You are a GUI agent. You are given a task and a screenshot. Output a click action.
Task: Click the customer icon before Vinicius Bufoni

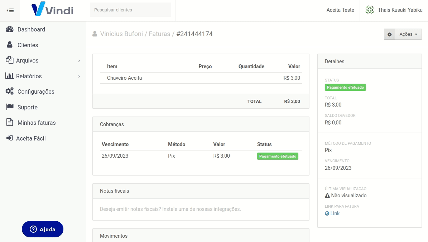click(x=95, y=34)
